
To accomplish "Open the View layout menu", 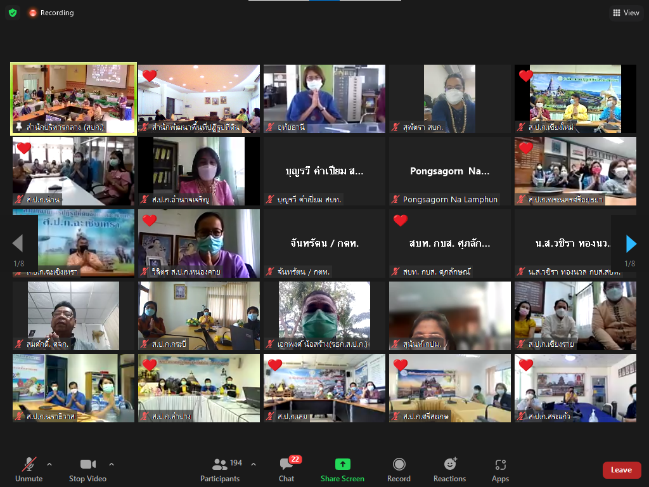I will 626,13.
